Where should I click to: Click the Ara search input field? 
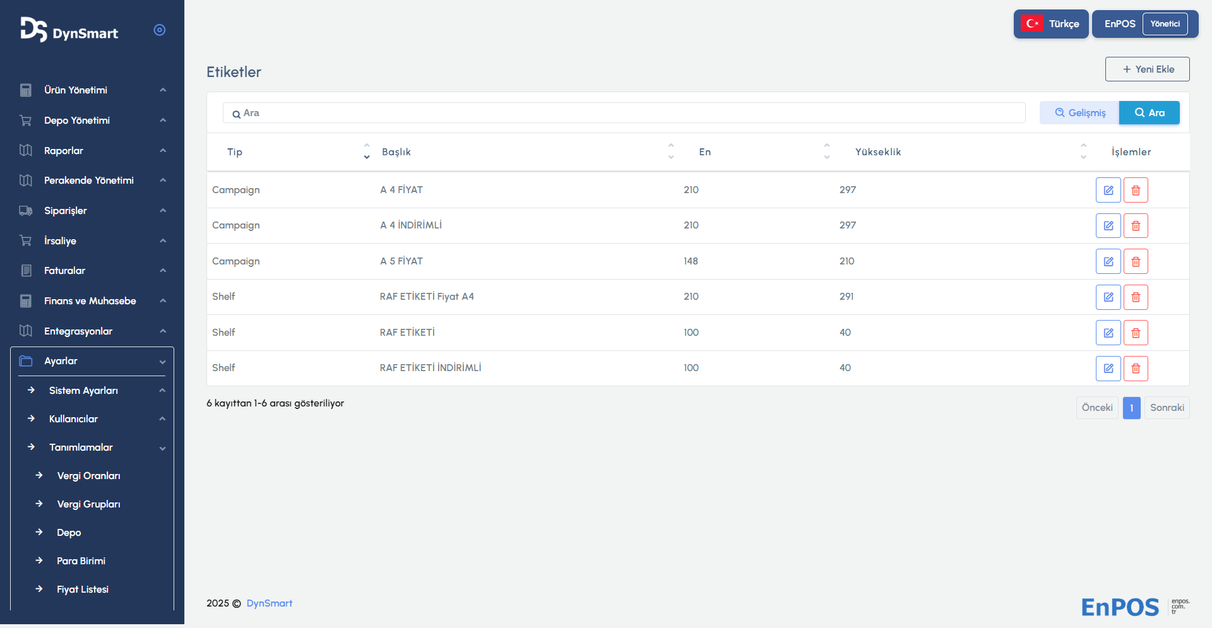(625, 113)
